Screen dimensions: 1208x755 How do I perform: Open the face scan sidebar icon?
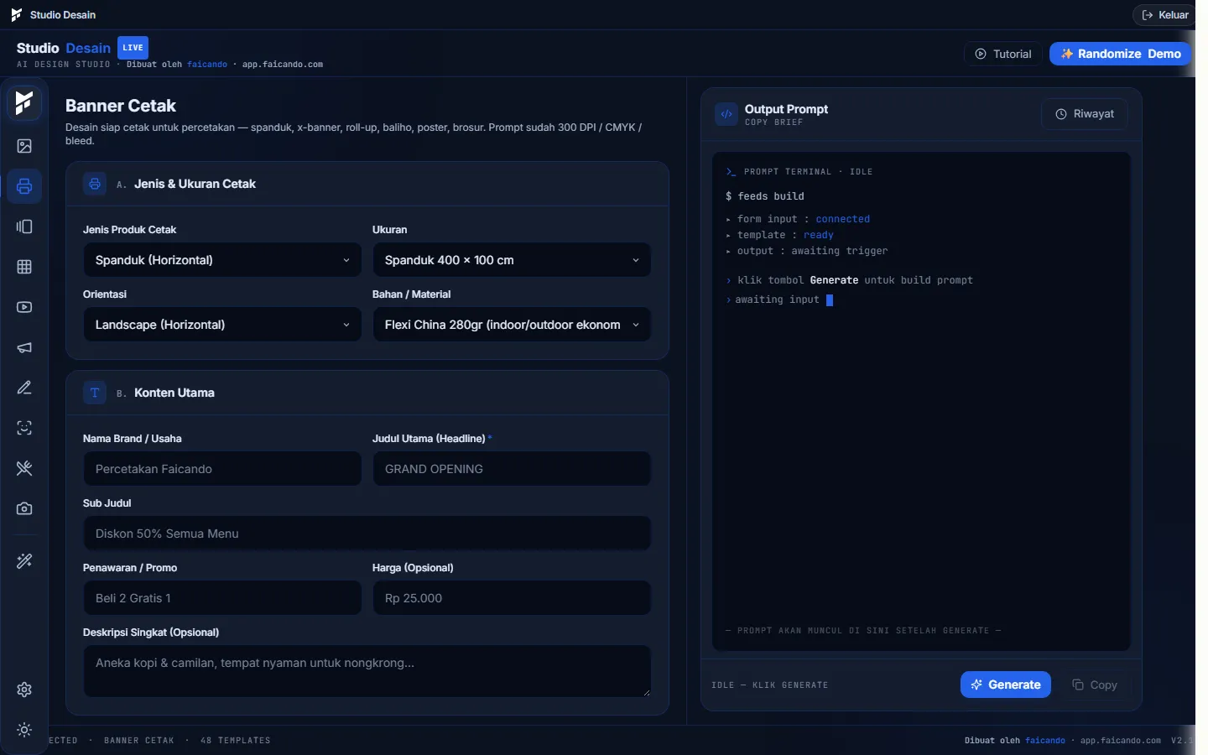(24, 428)
